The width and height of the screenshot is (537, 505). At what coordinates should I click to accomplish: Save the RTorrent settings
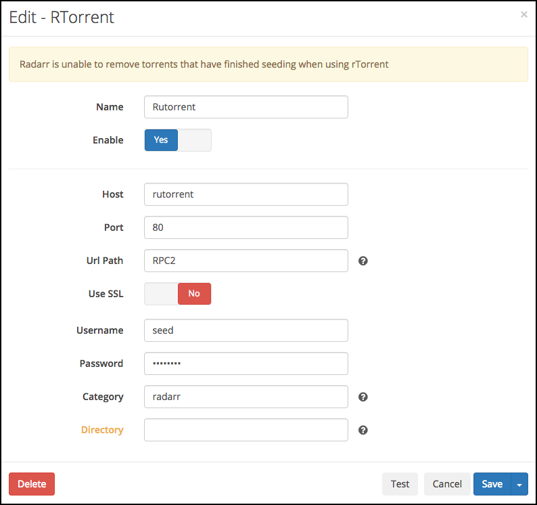pyautogui.click(x=492, y=484)
